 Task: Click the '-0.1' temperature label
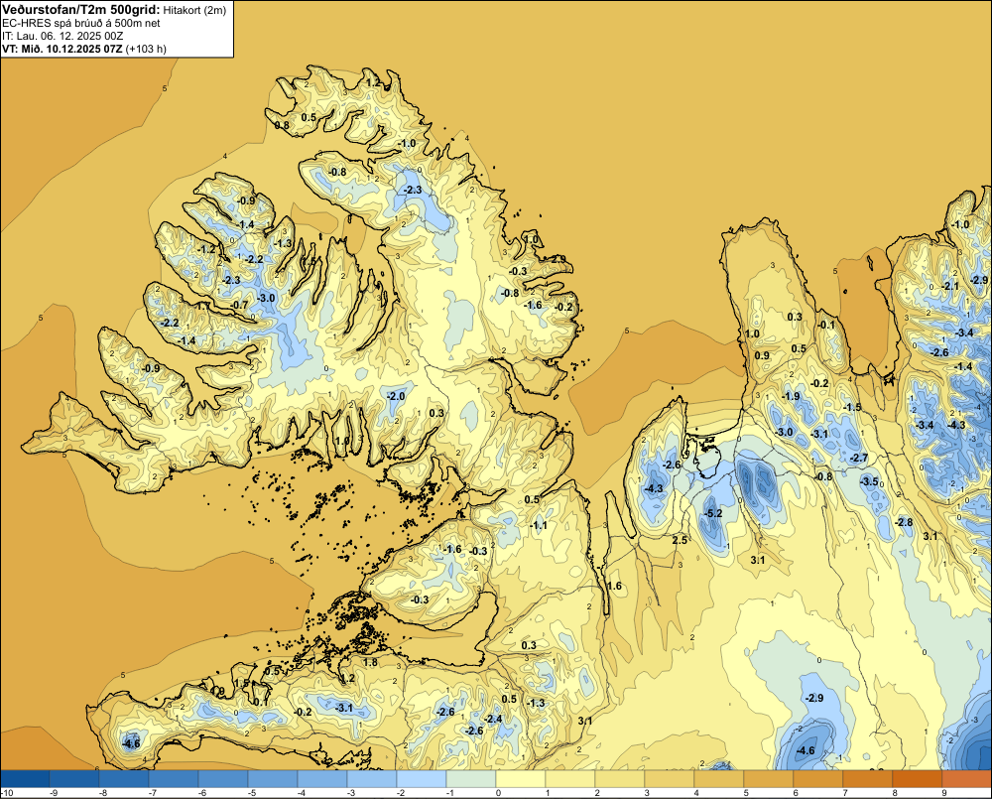pyautogui.click(x=826, y=326)
